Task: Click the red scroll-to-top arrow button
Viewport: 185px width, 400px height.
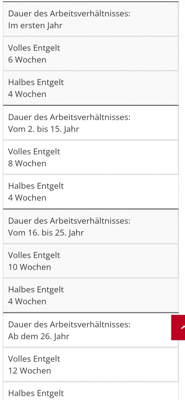Action: coord(178,328)
